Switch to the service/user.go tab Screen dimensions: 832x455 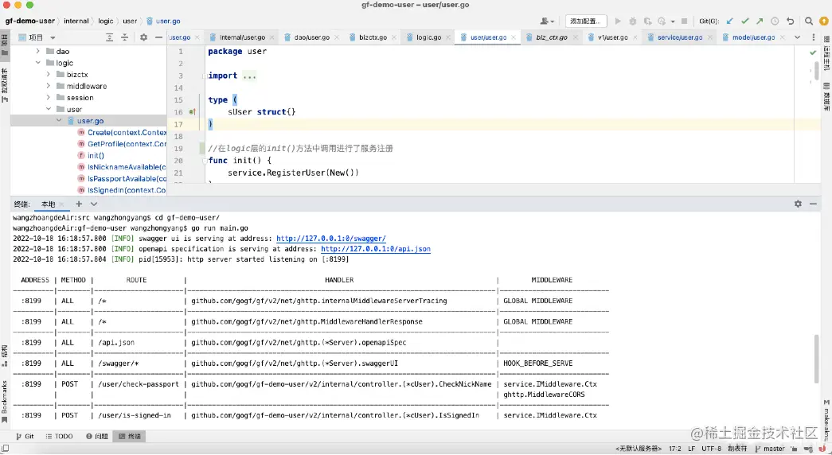point(679,37)
